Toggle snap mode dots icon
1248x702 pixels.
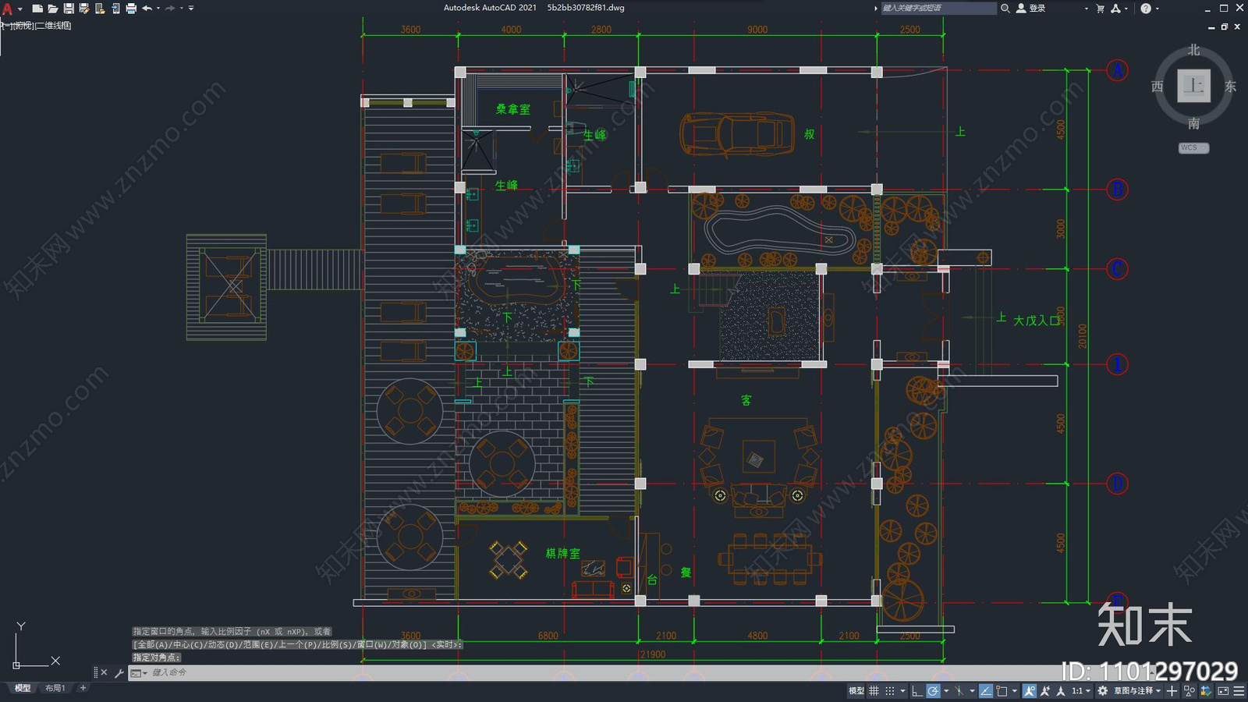click(890, 690)
